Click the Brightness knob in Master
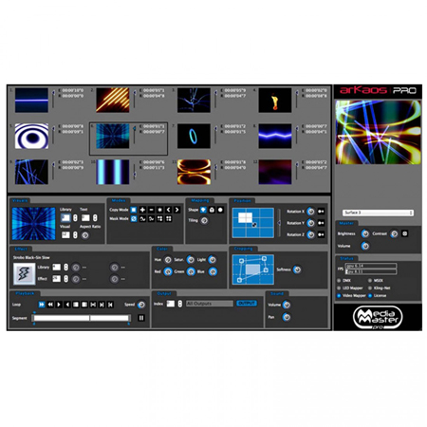Screen dimensions: 427x427 [365, 233]
